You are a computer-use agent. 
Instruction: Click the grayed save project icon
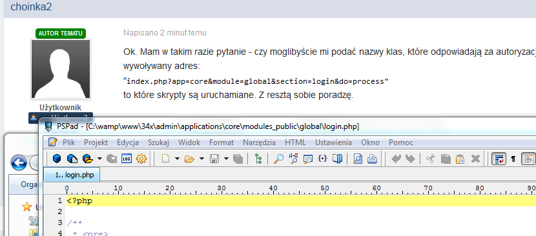[x=112, y=159]
